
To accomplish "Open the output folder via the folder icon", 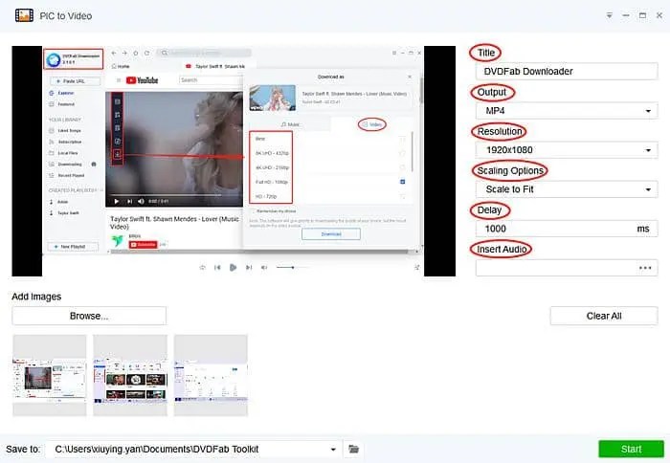I will pyautogui.click(x=353, y=449).
